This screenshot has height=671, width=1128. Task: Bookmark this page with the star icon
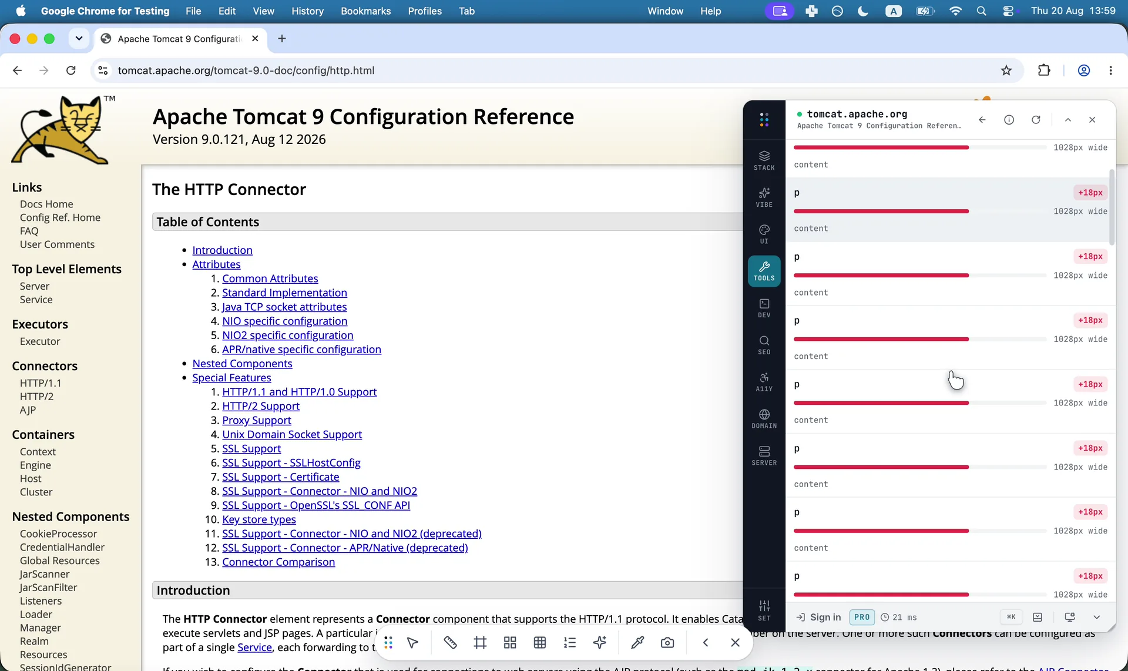point(1006,71)
